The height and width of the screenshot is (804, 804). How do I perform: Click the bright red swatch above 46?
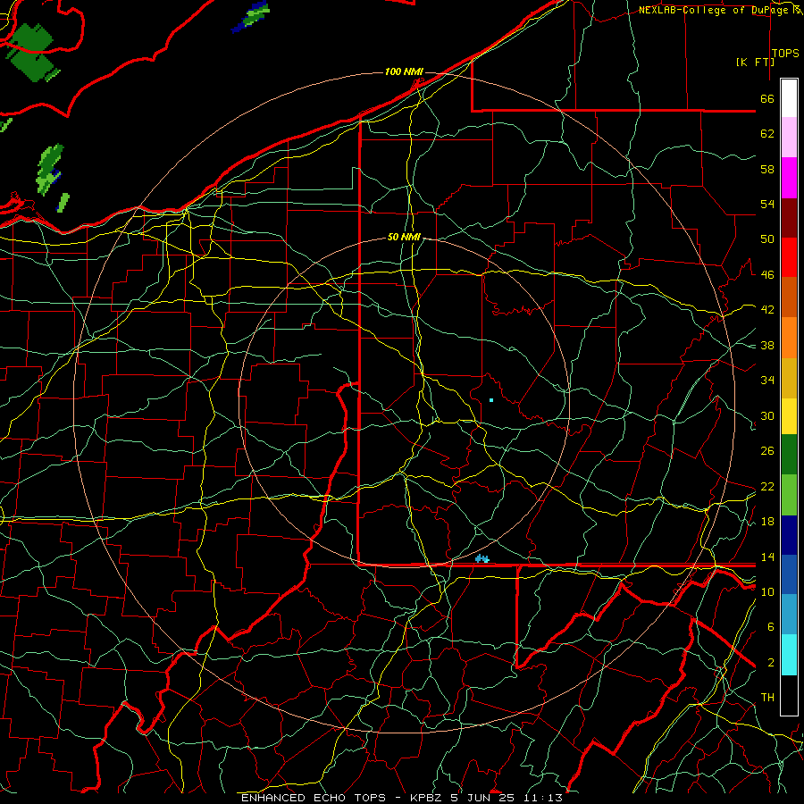[789, 257]
